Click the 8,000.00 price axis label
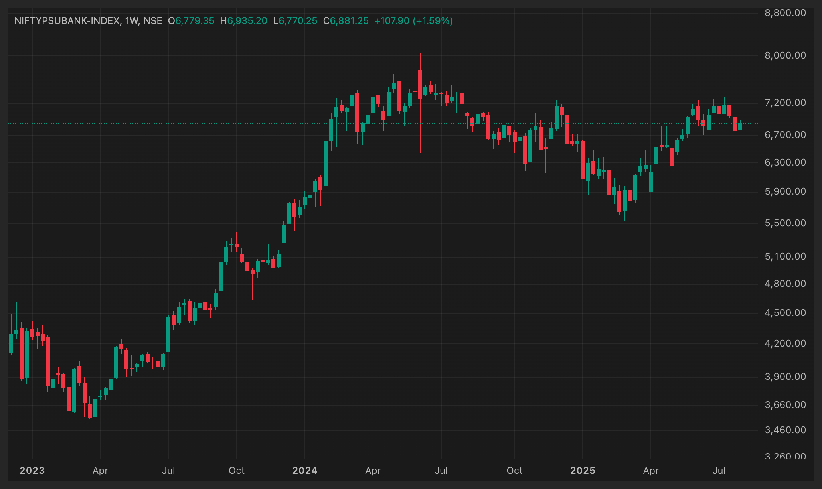Image resolution: width=822 pixels, height=489 pixels. 785,55
